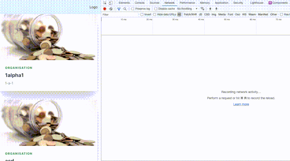This screenshot has width=290, height=161.
Task: Open the Application tab
Action: 221,3
